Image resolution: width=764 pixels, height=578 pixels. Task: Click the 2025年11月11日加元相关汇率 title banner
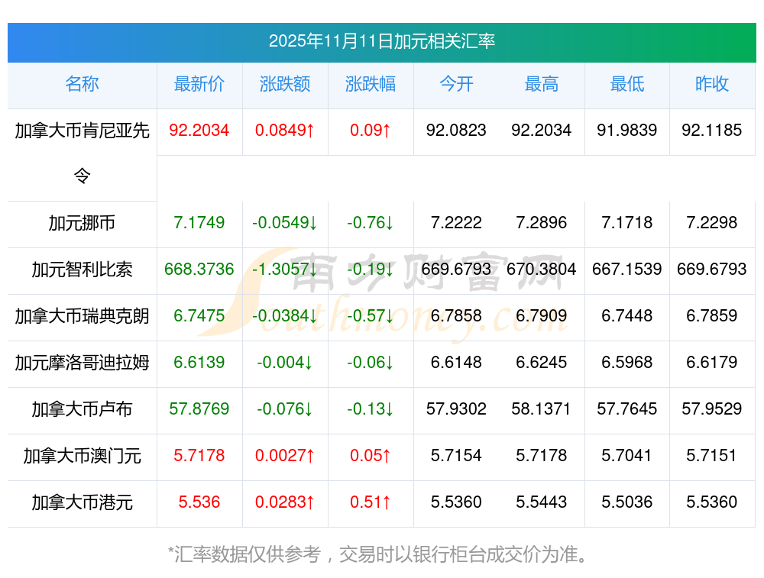381,41
